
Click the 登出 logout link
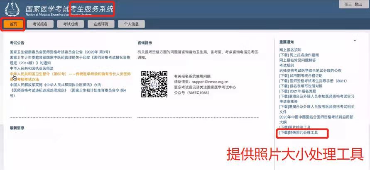pos(358,4)
